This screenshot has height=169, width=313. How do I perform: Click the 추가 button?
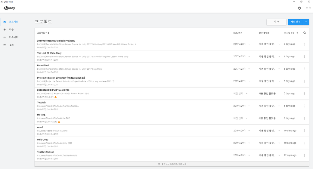[x=276, y=22]
